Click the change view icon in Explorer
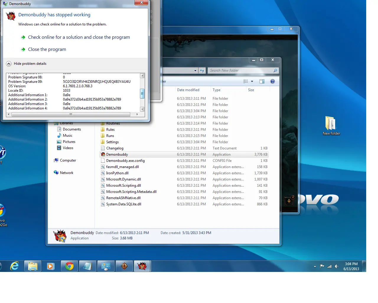The image size is (378, 303). [246, 81]
